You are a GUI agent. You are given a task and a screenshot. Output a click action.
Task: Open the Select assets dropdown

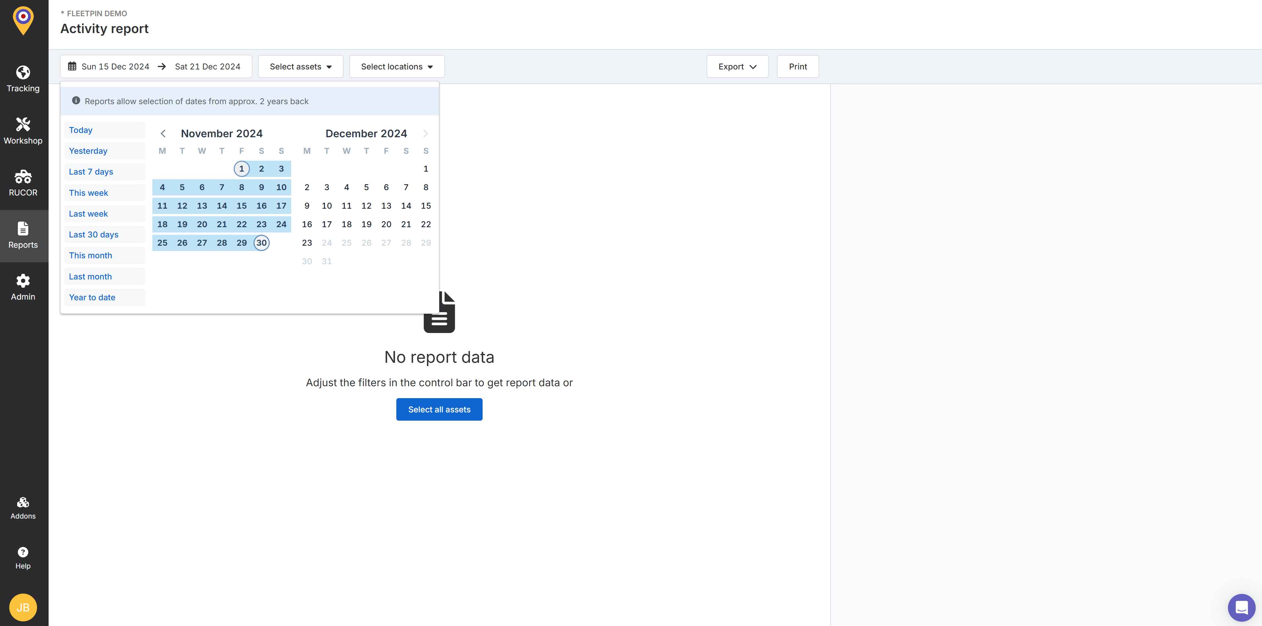301,67
